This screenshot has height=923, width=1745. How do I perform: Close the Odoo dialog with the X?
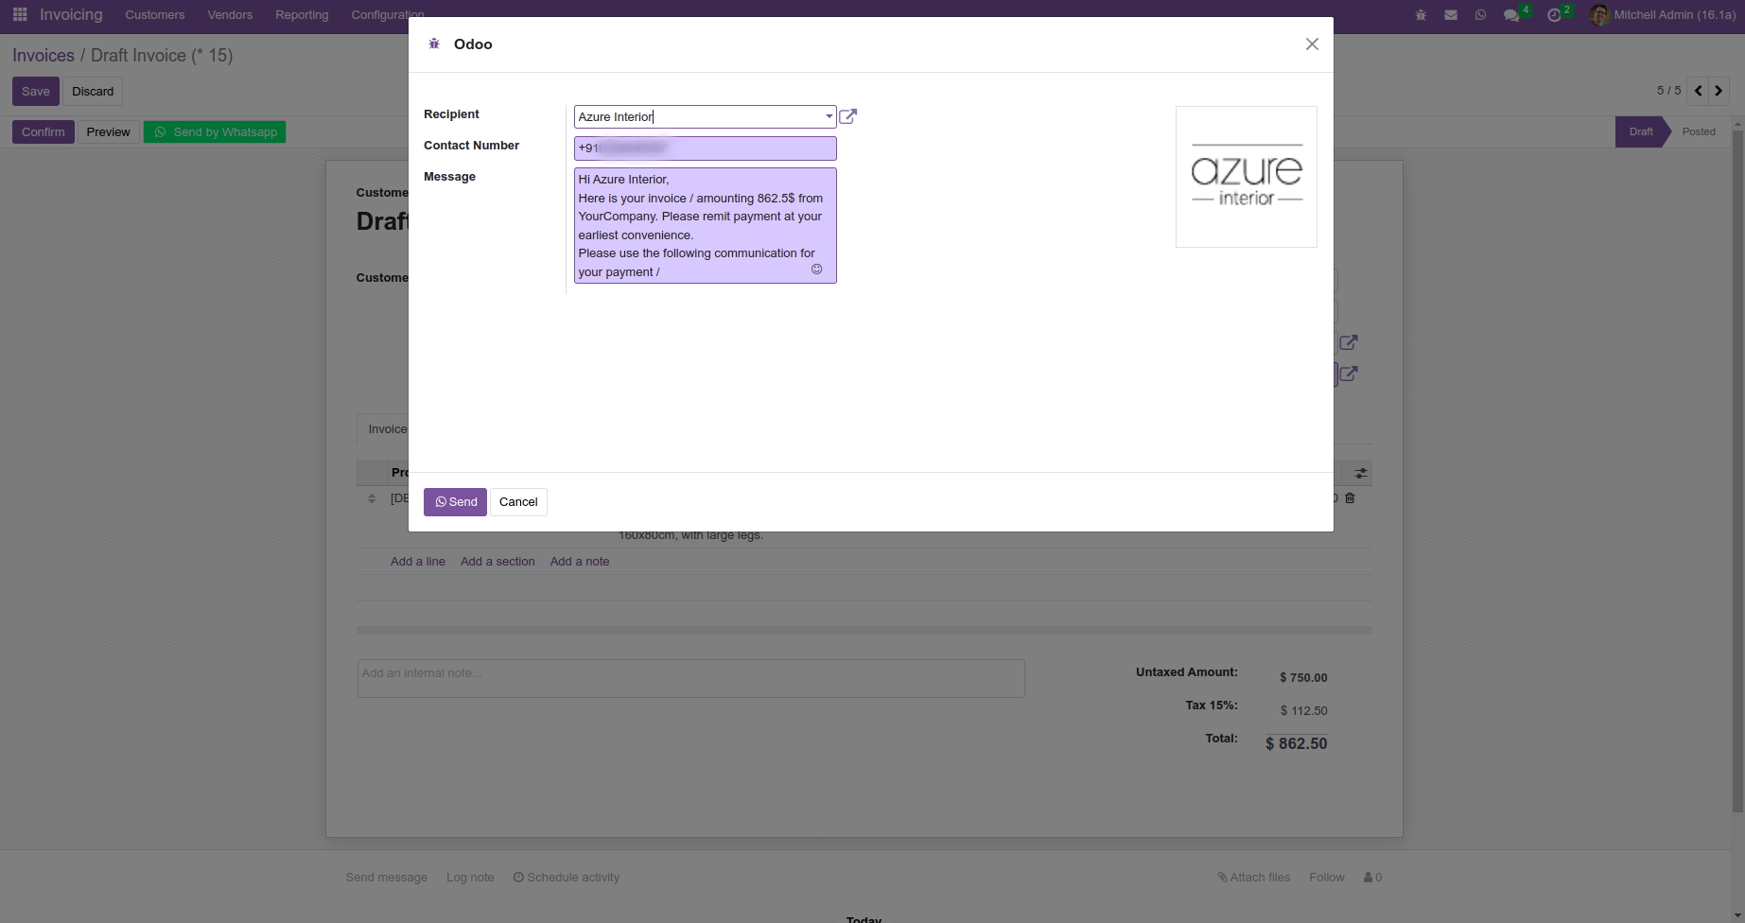click(1312, 44)
